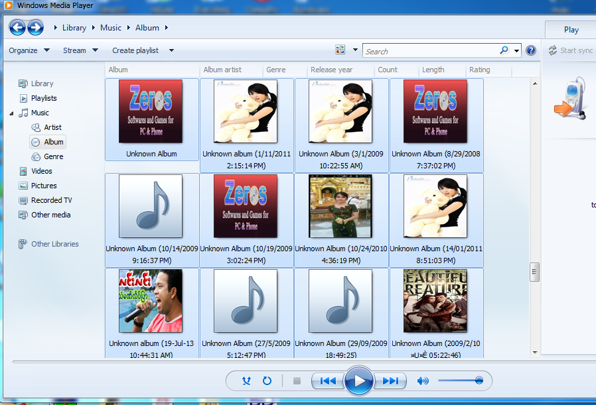596x405 pixels.
Task: Mute the volume with speaker icon
Action: [423, 380]
